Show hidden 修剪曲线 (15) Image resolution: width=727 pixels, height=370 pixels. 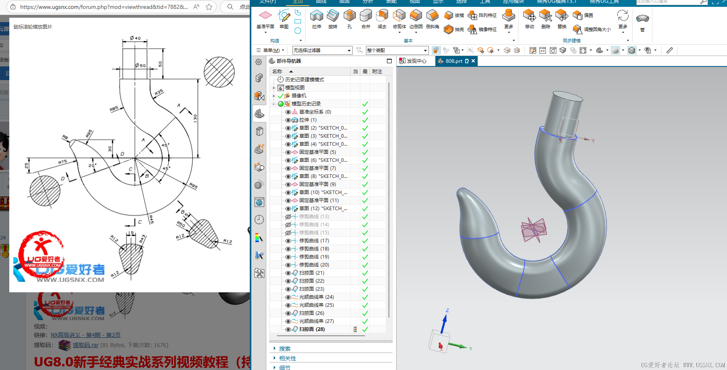[288, 233]
